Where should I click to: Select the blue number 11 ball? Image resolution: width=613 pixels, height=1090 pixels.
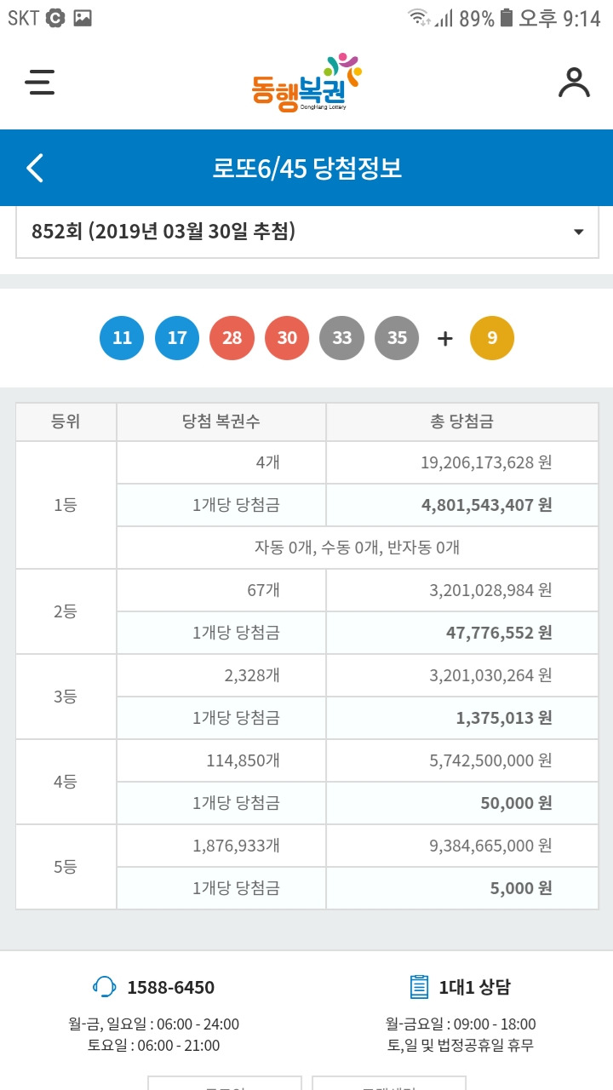(122, 338)
